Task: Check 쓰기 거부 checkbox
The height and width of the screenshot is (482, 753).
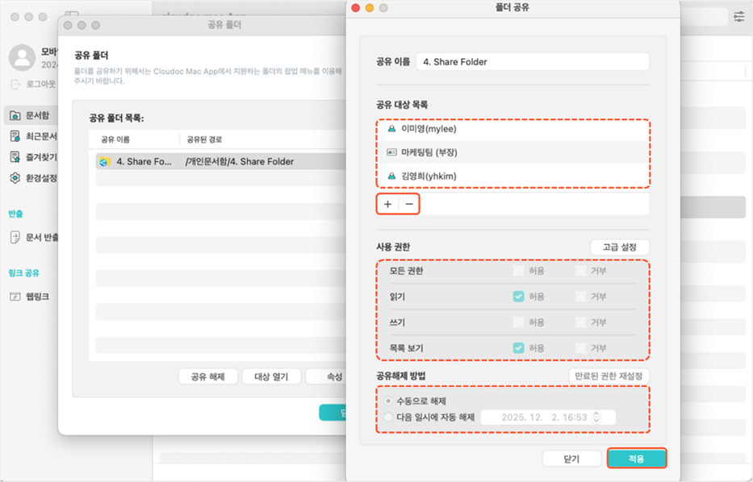Action: [581, 322]
